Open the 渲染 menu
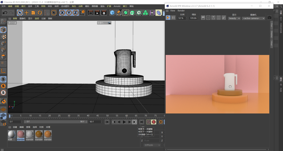283x151 pixels. point(102,6)
